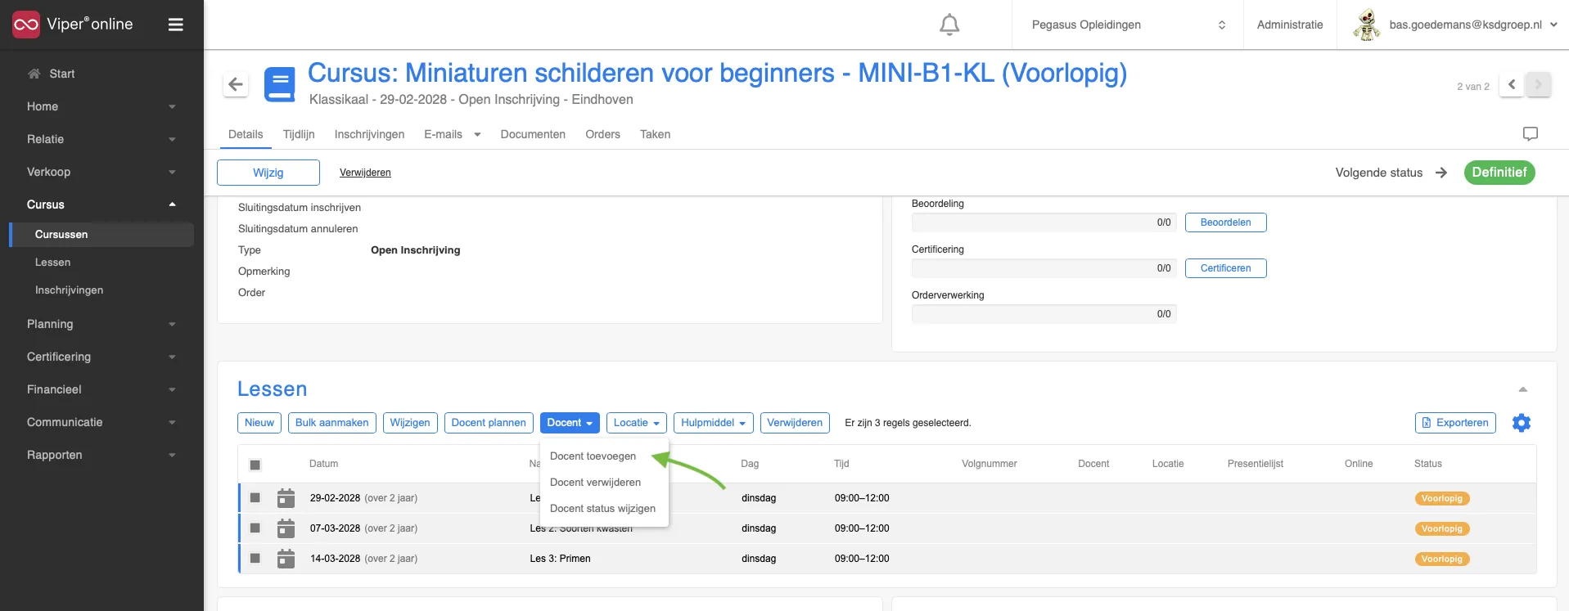Choose Docent status wijzigen from menu
The height and width of the screenshot is (611, 1569).
pos(602,509)
